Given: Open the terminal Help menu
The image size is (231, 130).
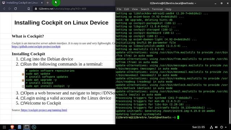Looking at the screenshot, I should [x=169, y=9].
